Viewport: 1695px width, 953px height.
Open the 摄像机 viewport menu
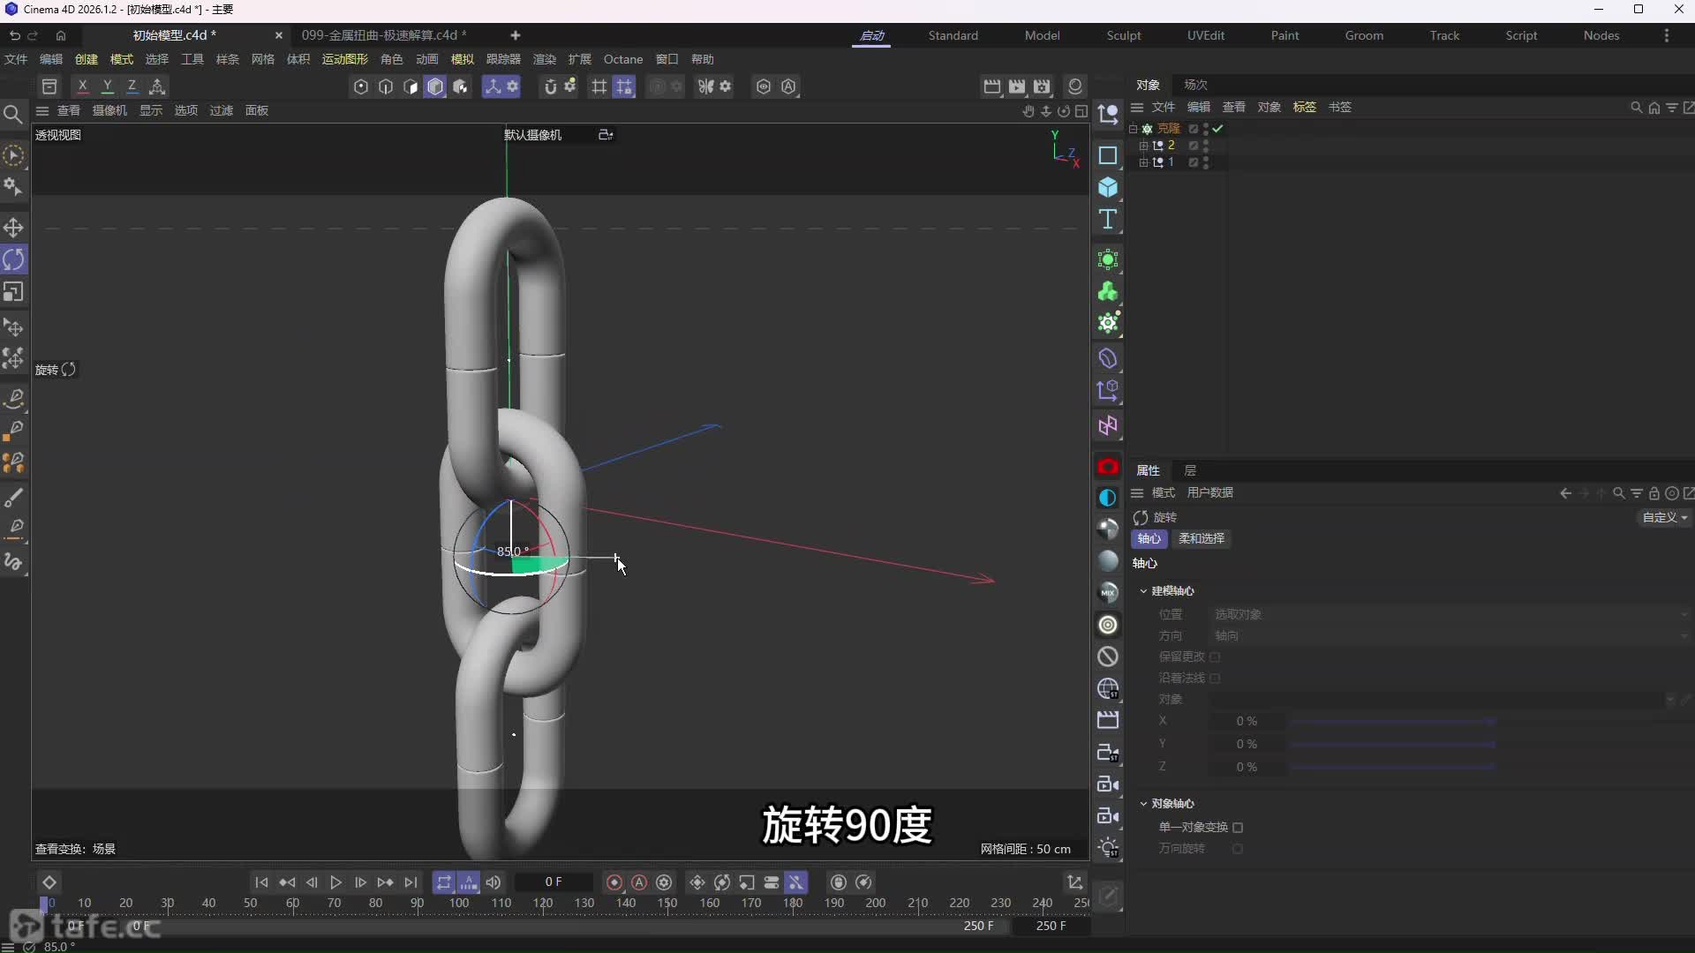tap(109, 110)
